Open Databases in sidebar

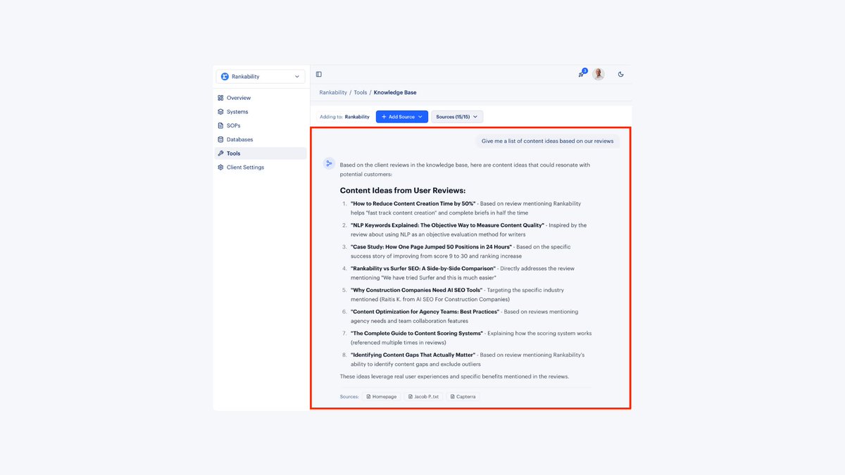261,139
